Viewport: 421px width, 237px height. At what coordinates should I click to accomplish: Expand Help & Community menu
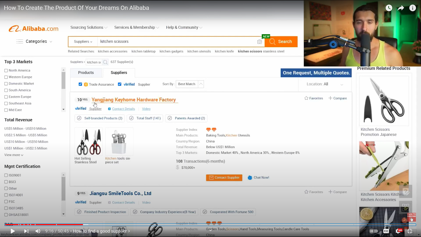click(x=184, y=27)
